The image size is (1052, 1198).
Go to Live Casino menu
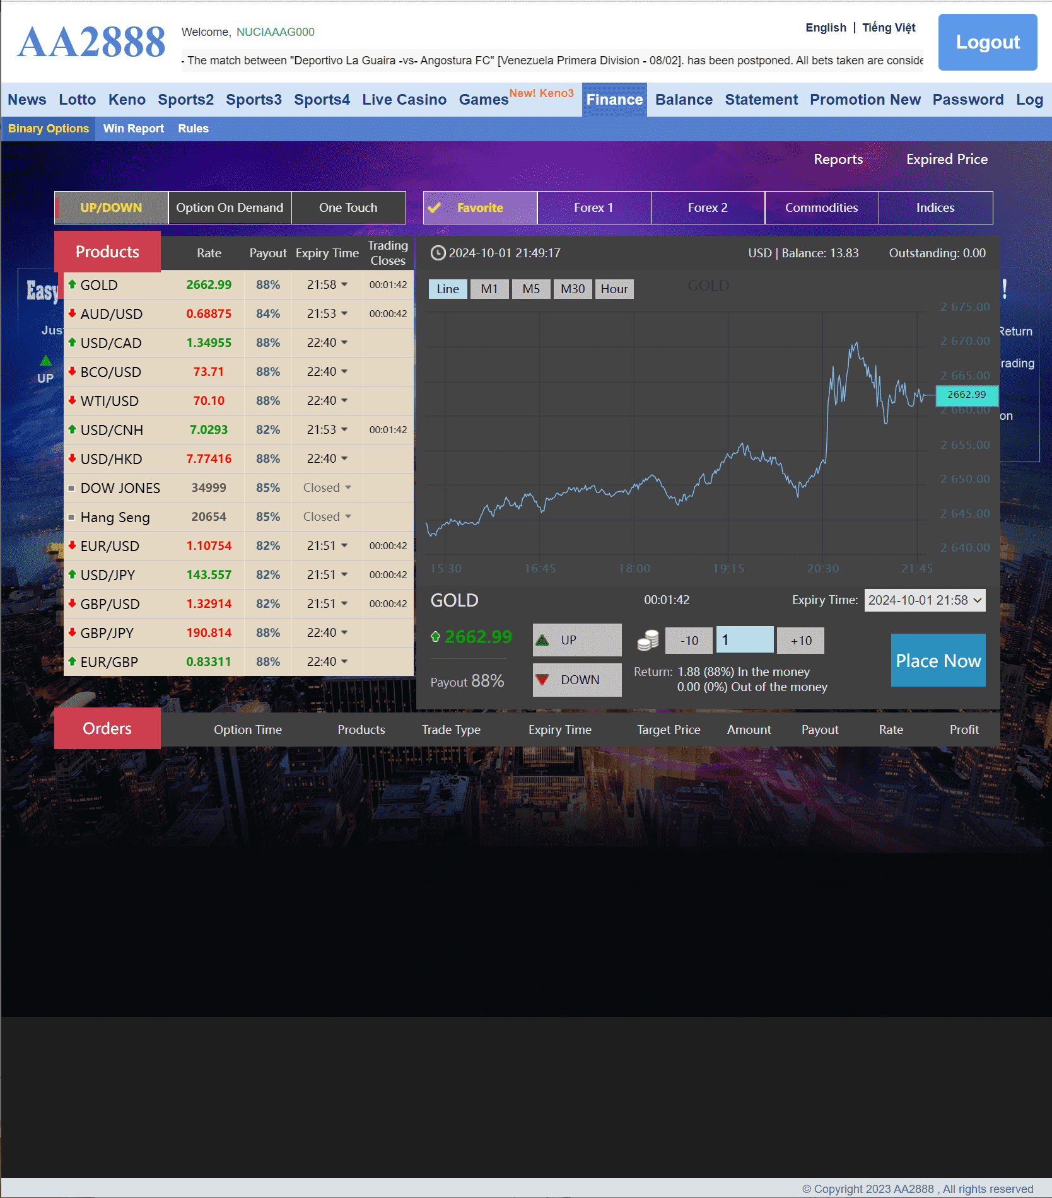(x=404, y=100)
